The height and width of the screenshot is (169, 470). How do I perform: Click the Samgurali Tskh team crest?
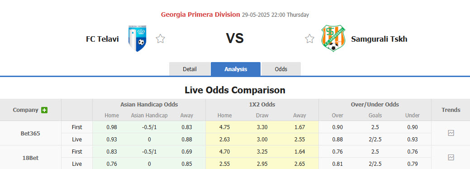point(333,39)
